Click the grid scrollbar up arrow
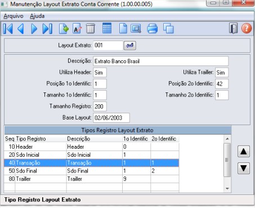 (227, 139)
